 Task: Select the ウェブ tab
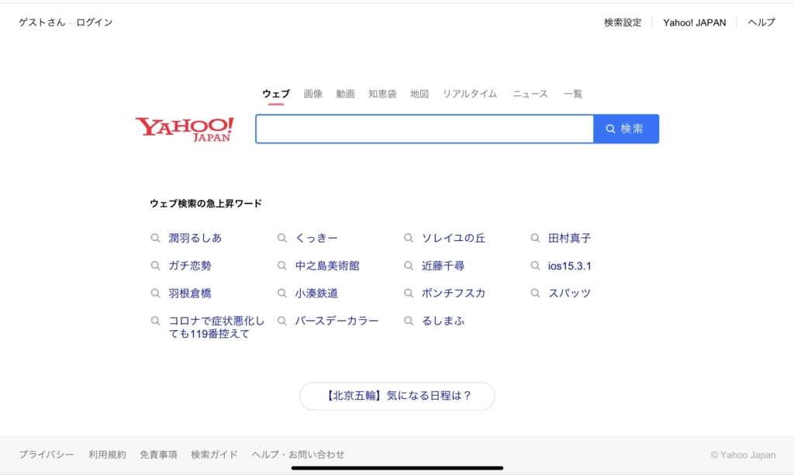[x=276, y=94]
